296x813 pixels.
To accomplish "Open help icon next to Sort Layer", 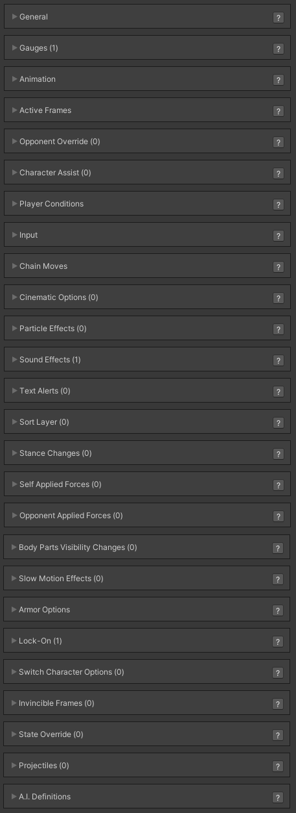I will click(x=279, y=423).
